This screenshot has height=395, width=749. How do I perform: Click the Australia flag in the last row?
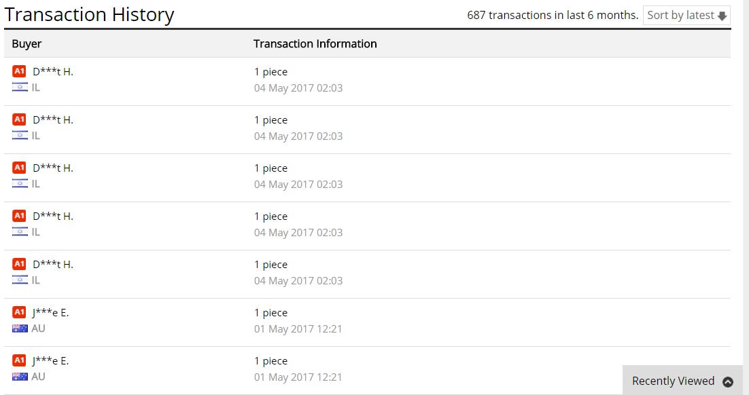pyautogui.click(x=20, y=377)
